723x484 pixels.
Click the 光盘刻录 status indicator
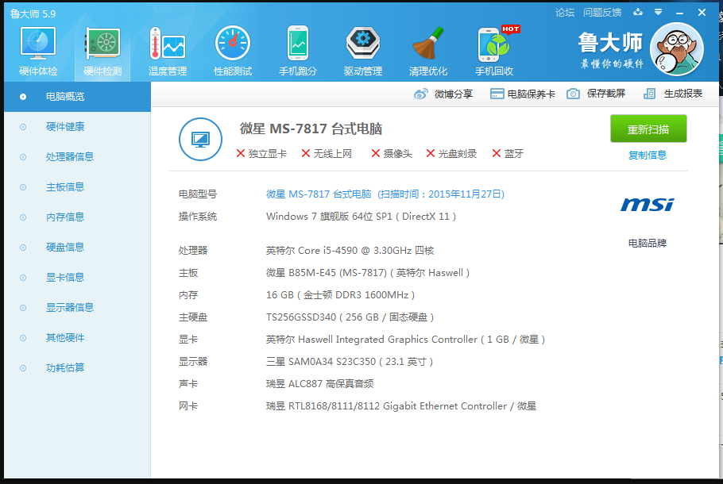tap(451, 154)
